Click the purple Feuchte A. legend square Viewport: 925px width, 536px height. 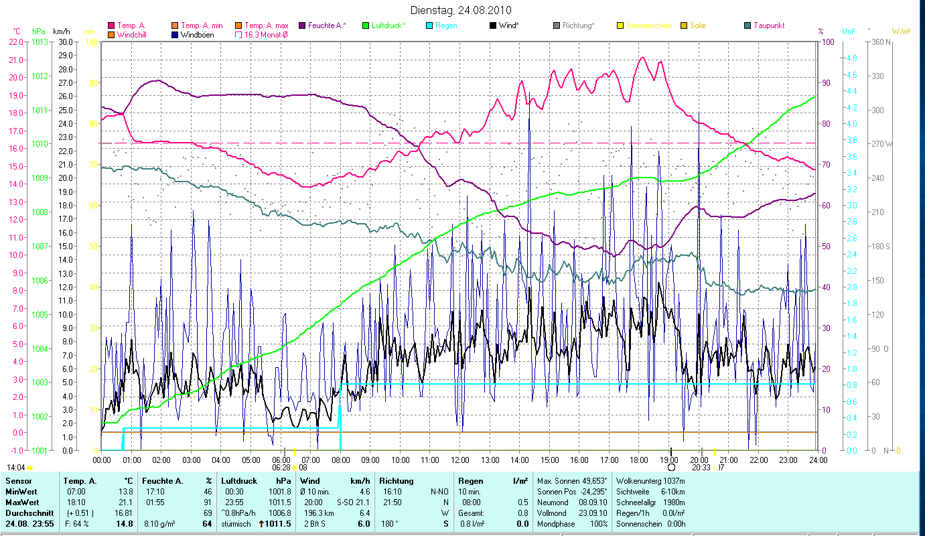(x=301, y=25)
